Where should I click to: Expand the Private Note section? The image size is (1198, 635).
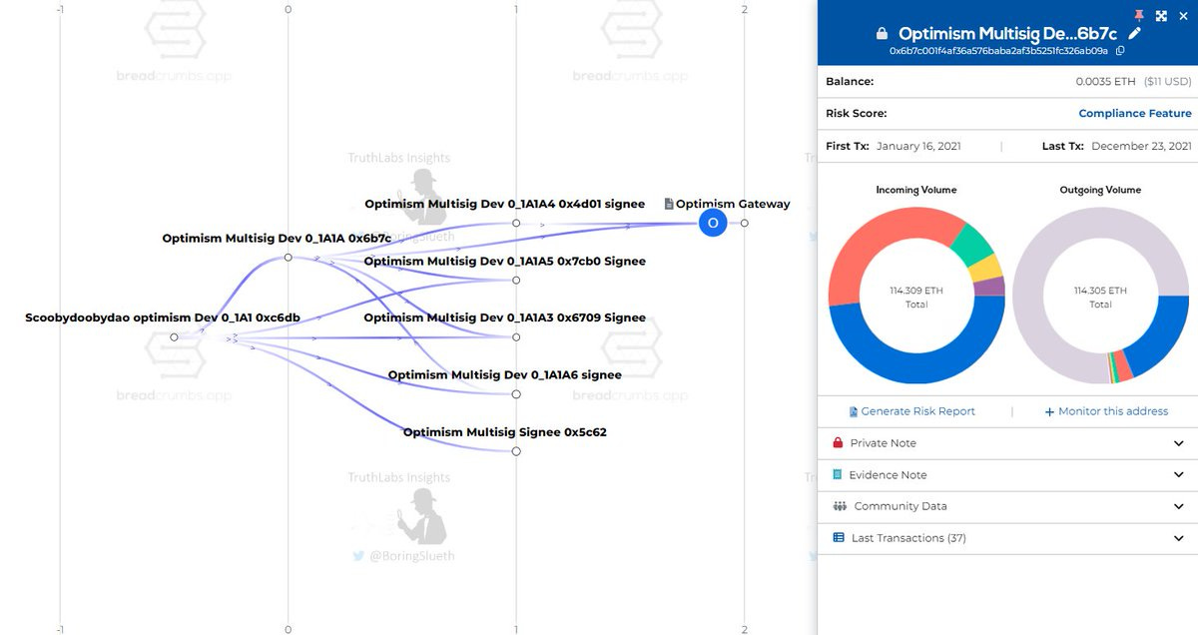click(x=1007, y=443)
